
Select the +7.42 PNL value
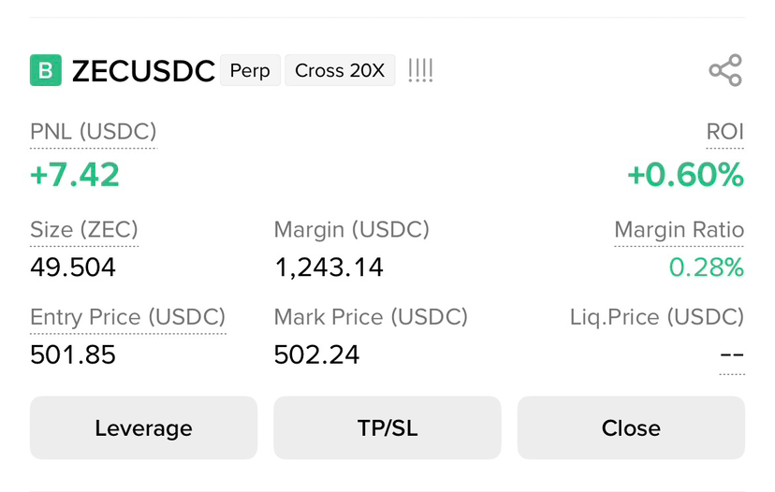pyautogui.click(x=75, y=175)
